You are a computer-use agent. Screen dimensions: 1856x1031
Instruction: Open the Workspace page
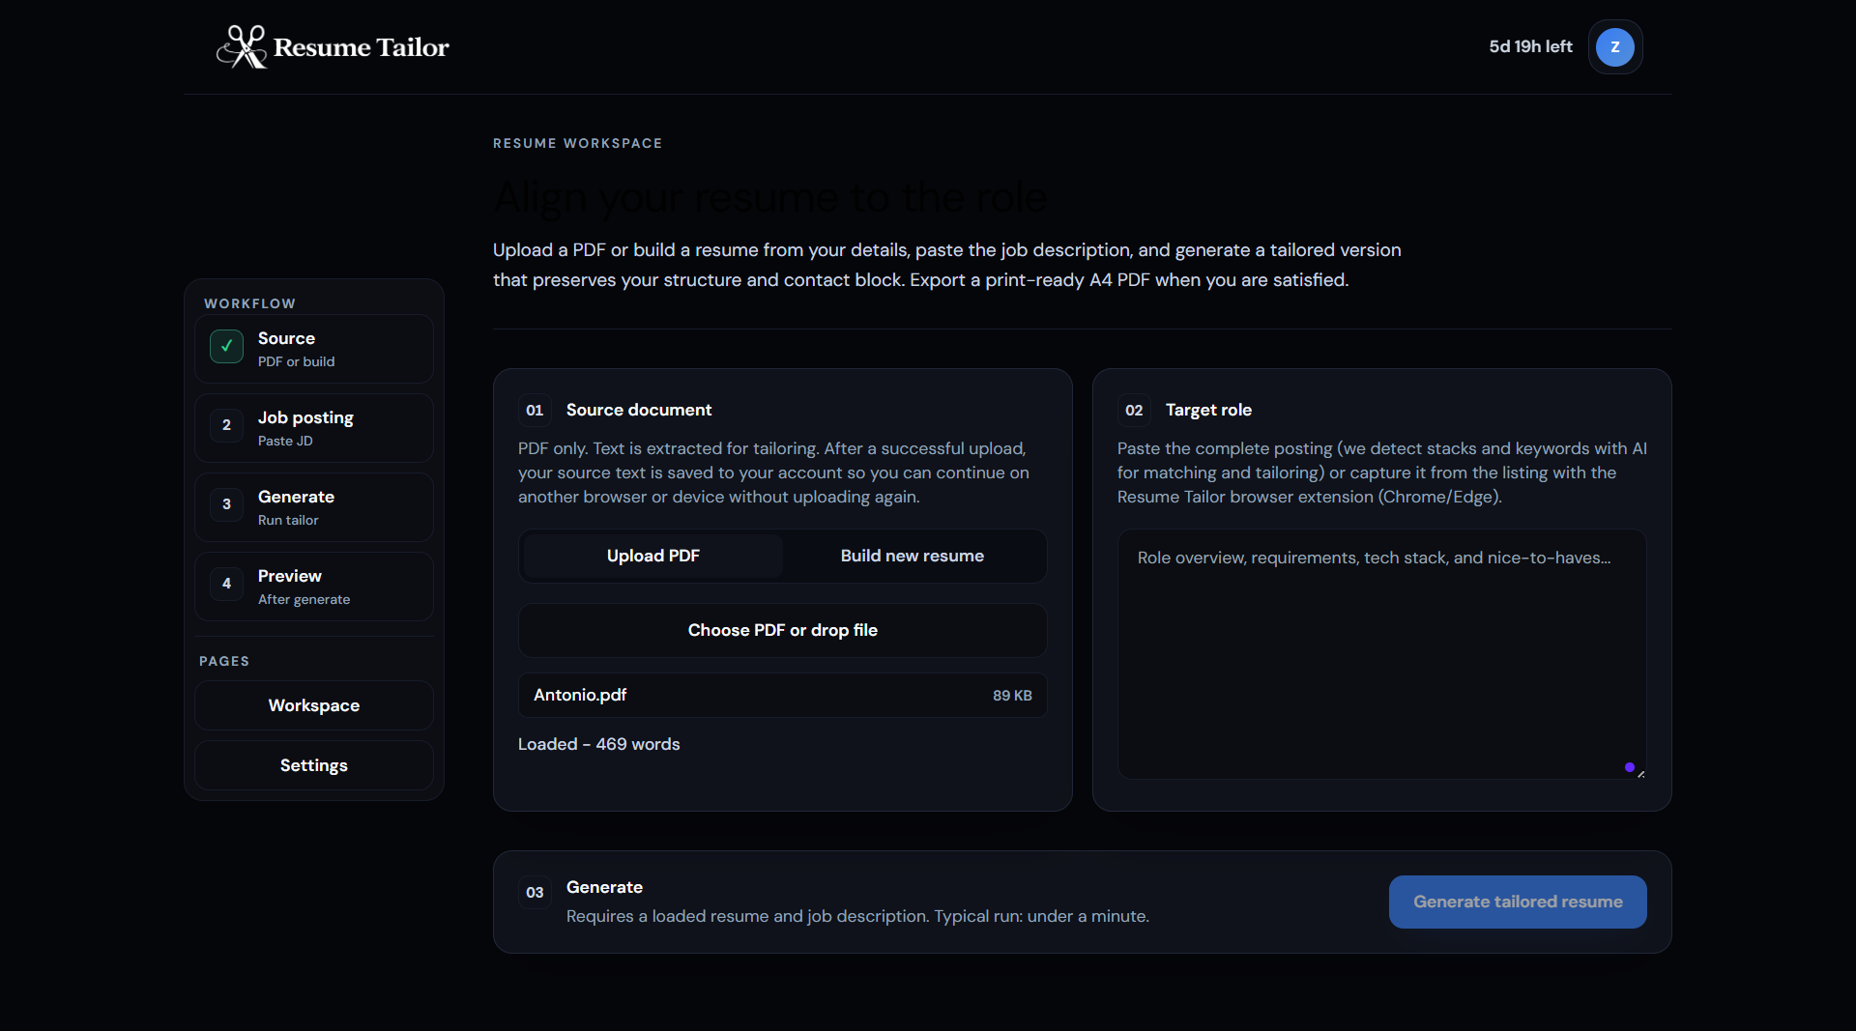tap(314, 705)
